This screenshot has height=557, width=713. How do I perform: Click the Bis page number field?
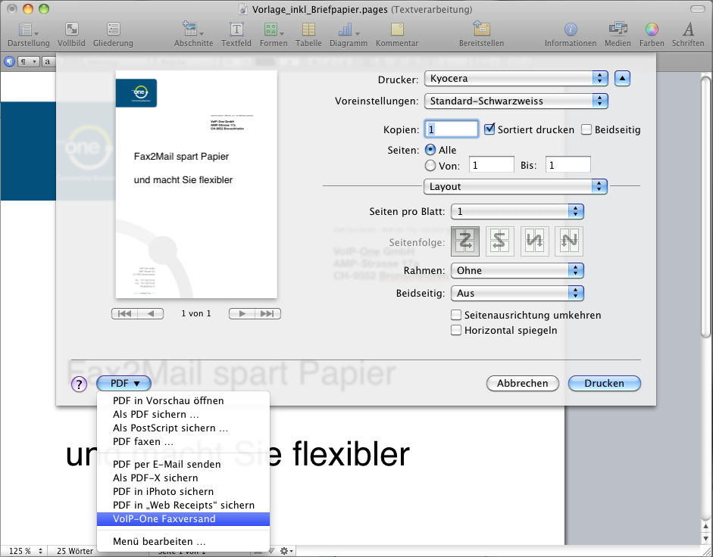[568, 165]
